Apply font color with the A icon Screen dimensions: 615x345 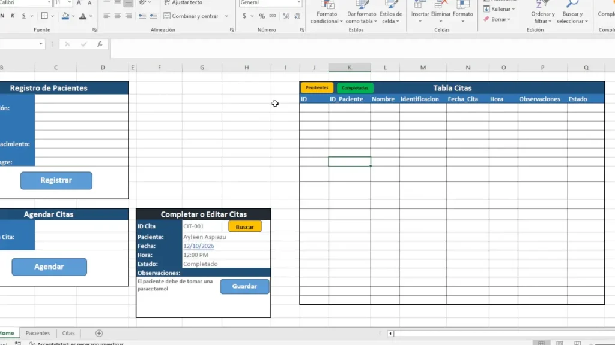pos(83,16)
